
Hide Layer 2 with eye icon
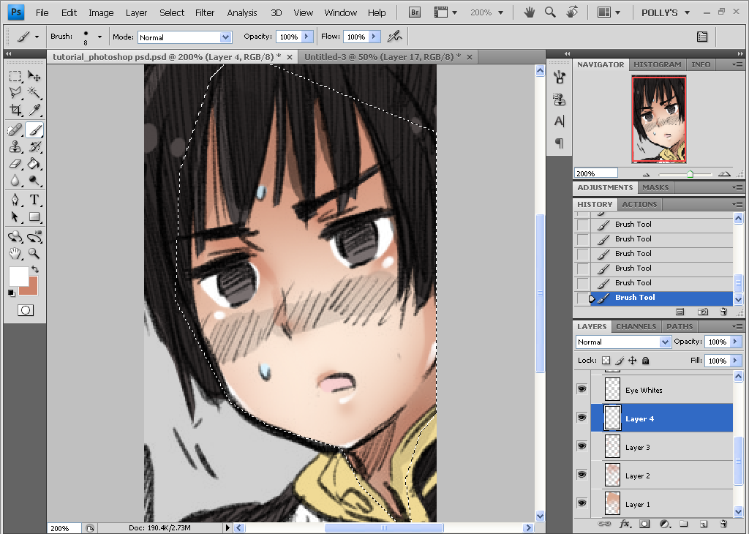581,475
